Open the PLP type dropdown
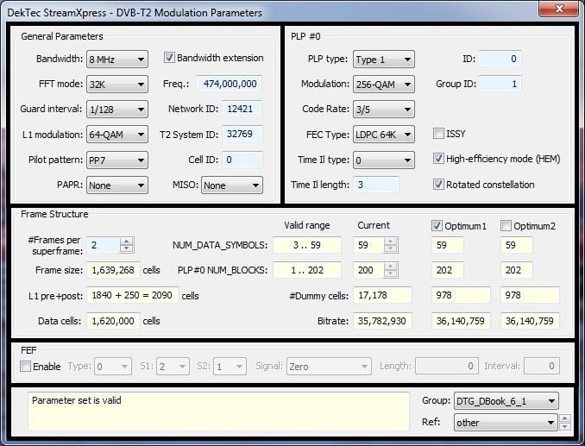The height and width of the screenshot is (446, 585). tap(384, 60)
